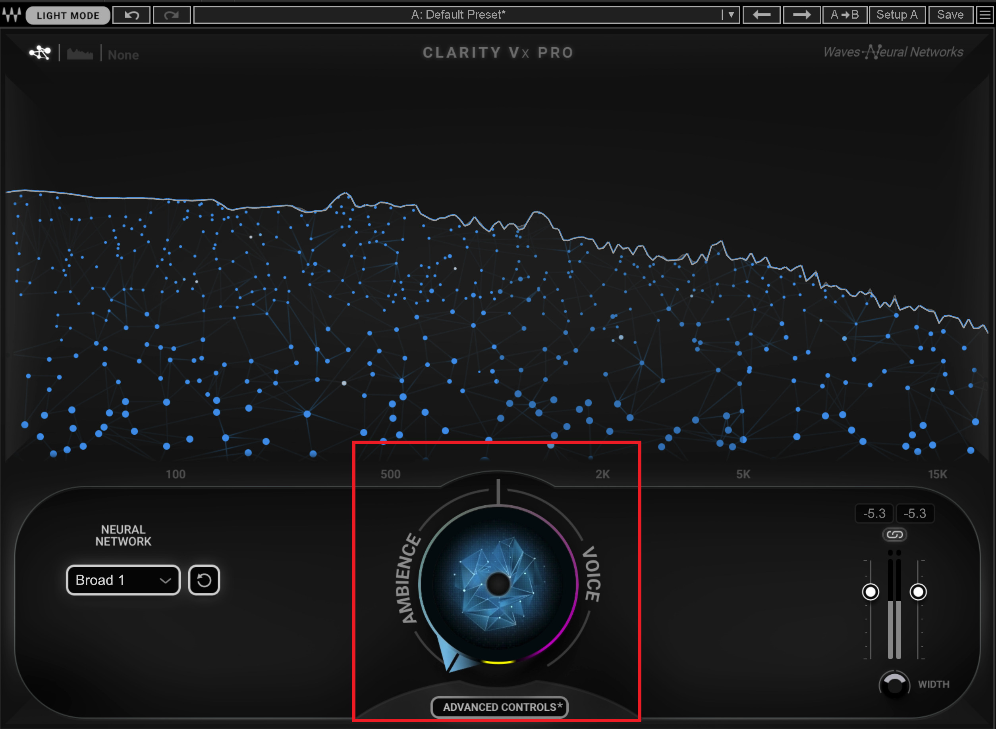Click the Width knob
Screen dimensions: 996x729
(894, 685)
